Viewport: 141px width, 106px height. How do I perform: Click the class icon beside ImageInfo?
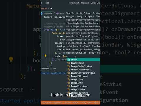point(69,83)
